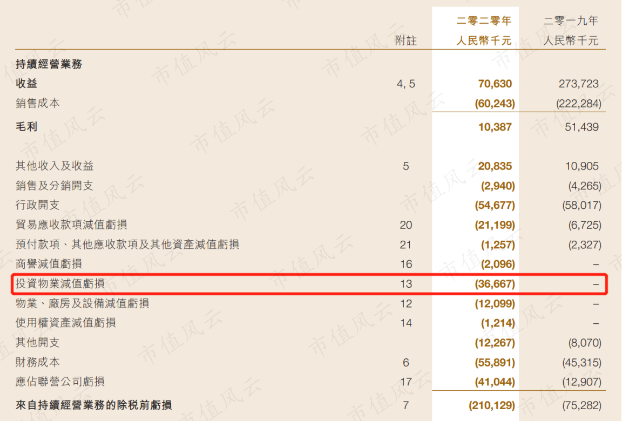Select the 商譽減值虧損 row label
This screenshot has width=622, height=421.
pos(49,263)
